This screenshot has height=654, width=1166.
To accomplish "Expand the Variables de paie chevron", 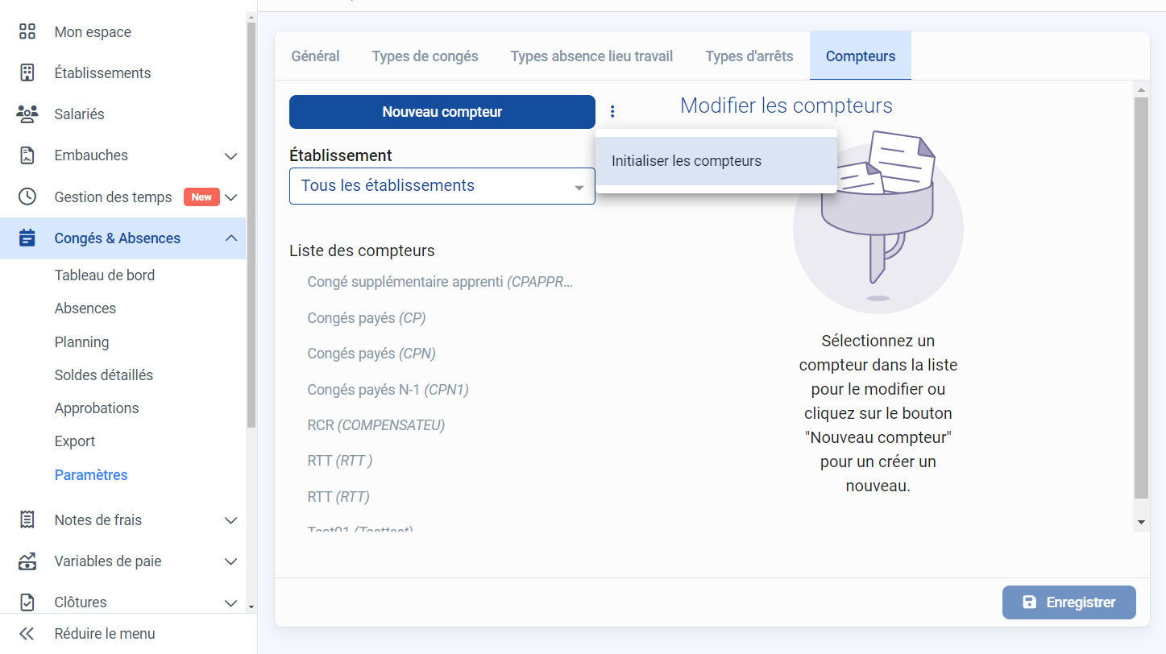I will [231, 561].
